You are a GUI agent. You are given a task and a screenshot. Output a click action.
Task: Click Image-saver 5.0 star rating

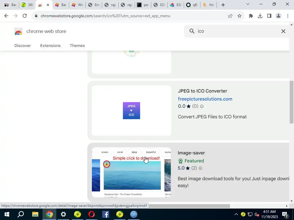pyautogui.click(x=184, y=168)
